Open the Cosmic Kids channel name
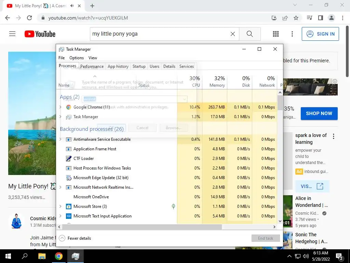350x263 pixels. [x=43, y=218]
